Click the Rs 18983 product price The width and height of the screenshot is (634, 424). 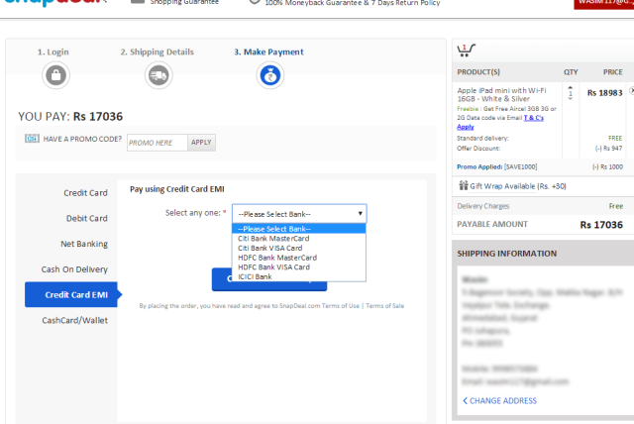(x=605, y=93)
